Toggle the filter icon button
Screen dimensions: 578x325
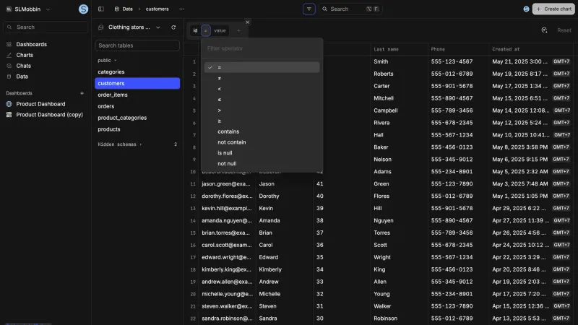(309, 9)
